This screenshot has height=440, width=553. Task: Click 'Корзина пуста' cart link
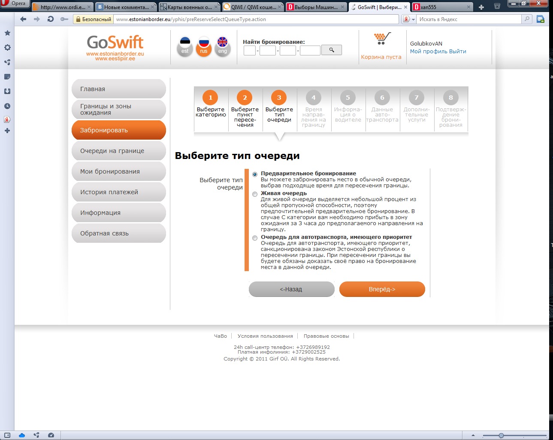tap(381, 57)
